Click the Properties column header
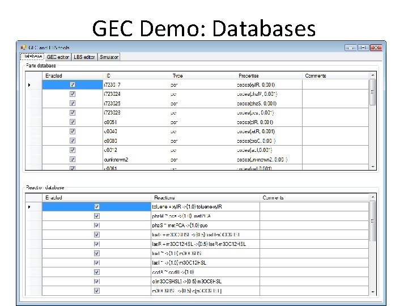 [x=269, y=76]
